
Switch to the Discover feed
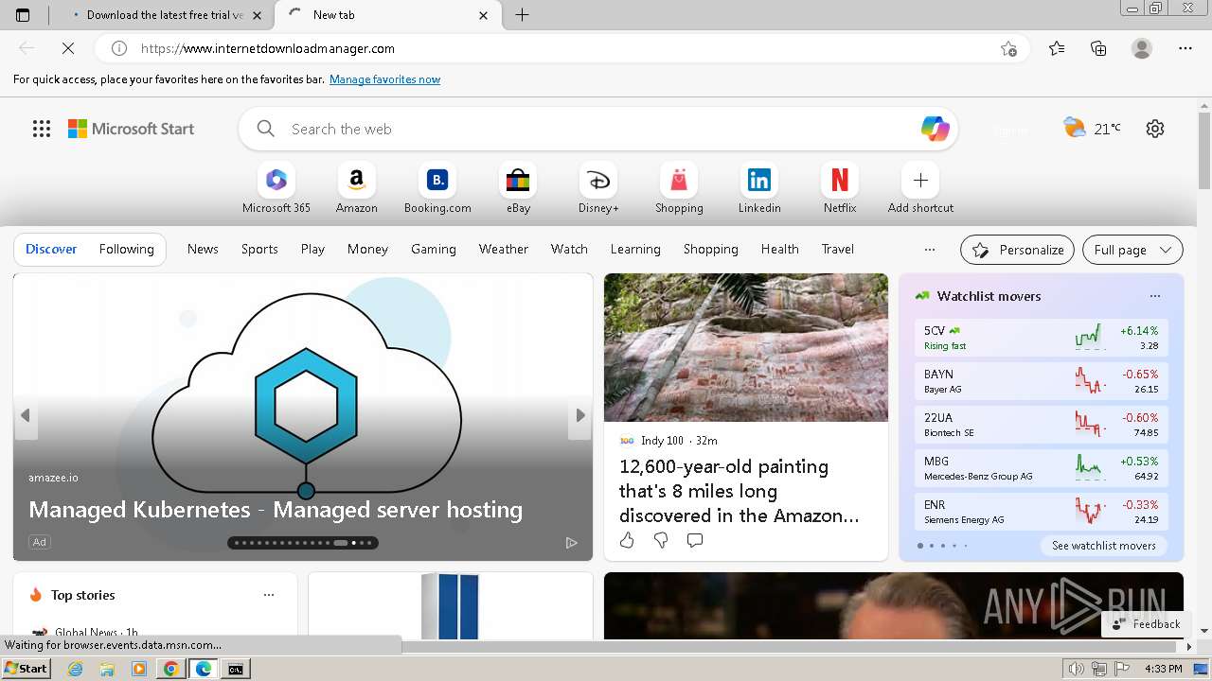point(51,249)
